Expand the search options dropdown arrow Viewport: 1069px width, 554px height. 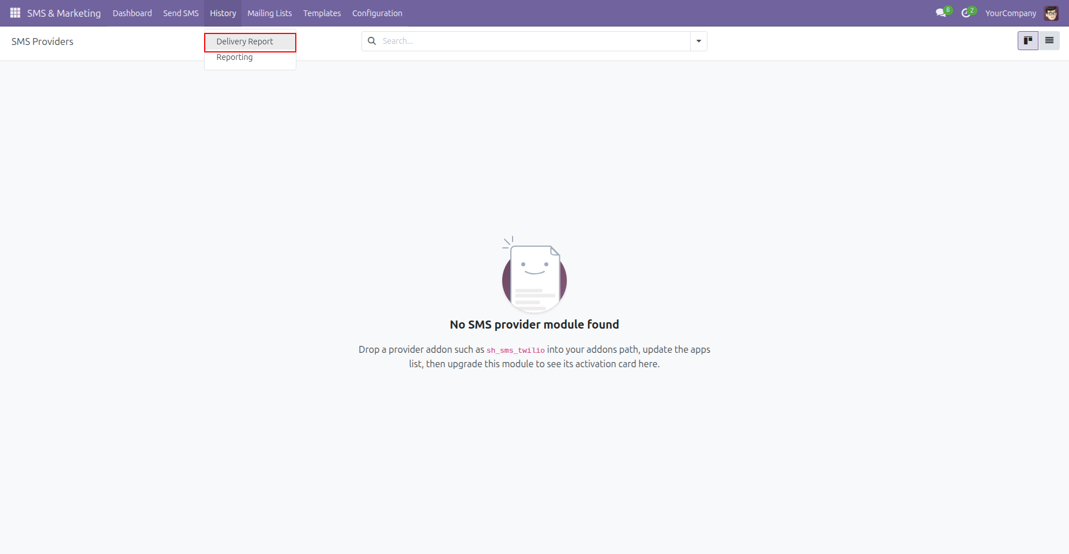(699, 41)
